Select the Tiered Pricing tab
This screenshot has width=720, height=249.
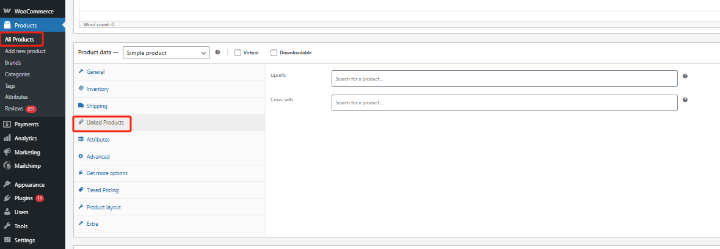(x=102, y=190)
